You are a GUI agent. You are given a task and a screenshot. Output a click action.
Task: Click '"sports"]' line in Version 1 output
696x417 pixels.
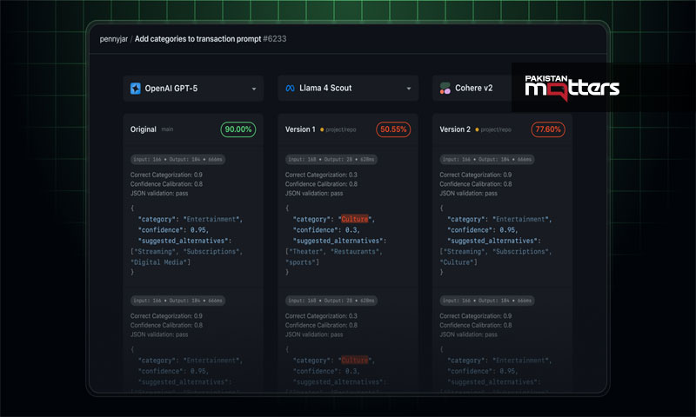click(302, 262)
